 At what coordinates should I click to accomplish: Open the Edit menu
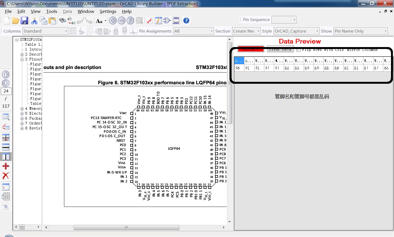[x=21, y=11]
